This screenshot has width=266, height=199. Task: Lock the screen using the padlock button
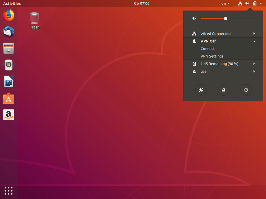pos(224,90)
